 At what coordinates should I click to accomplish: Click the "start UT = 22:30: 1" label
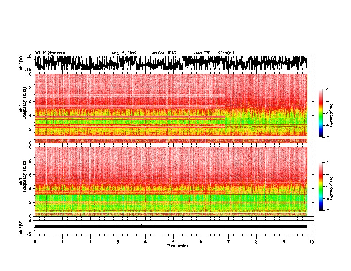[214, 53]
